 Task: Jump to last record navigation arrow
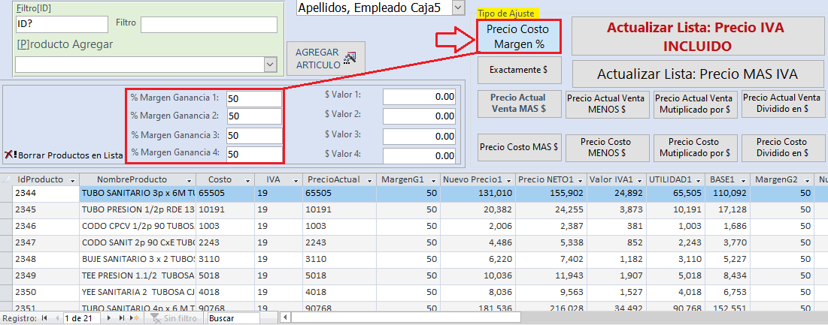(123, 318)
